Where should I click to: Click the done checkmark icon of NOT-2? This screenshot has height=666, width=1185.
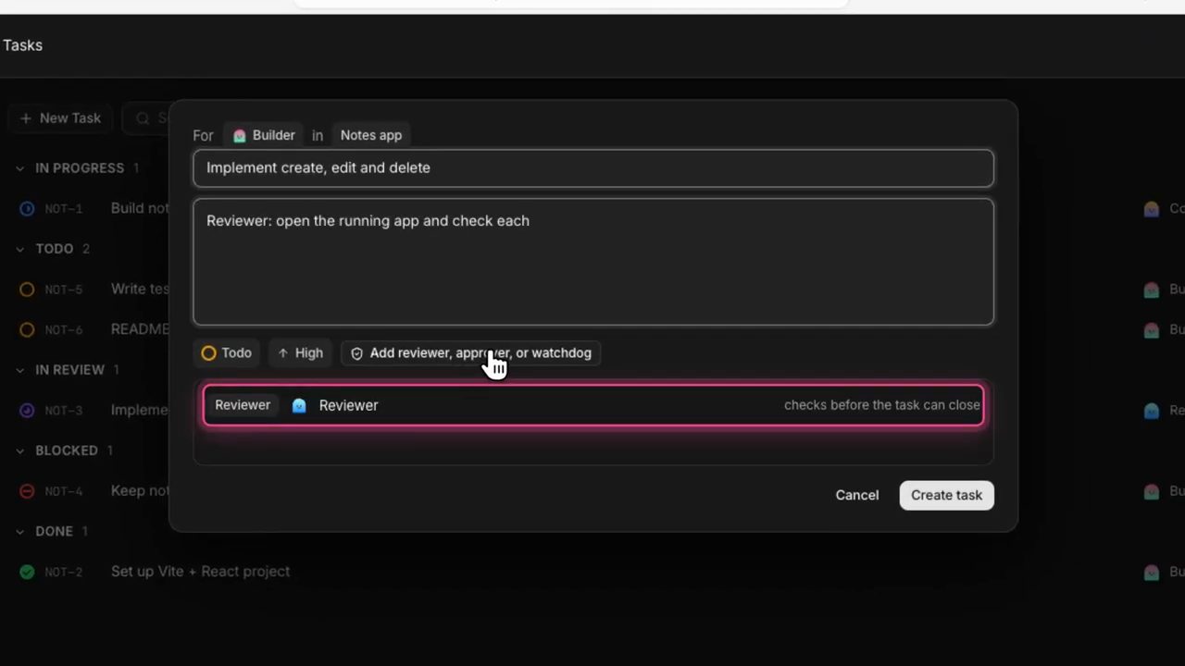click(x=27, y=573)
